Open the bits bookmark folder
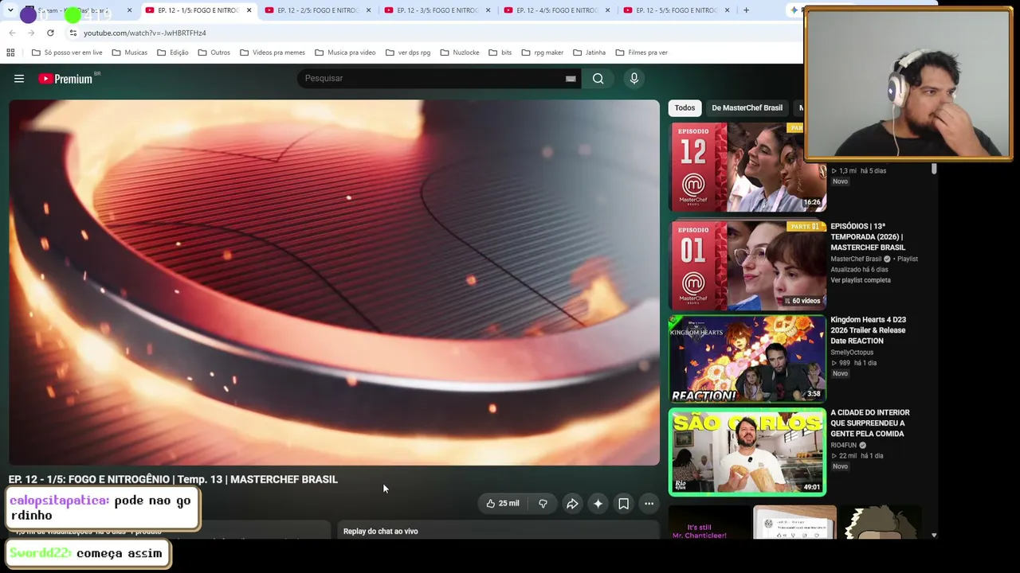The image size is (1020, 573). pyautogui.click(x=500, y=53)
